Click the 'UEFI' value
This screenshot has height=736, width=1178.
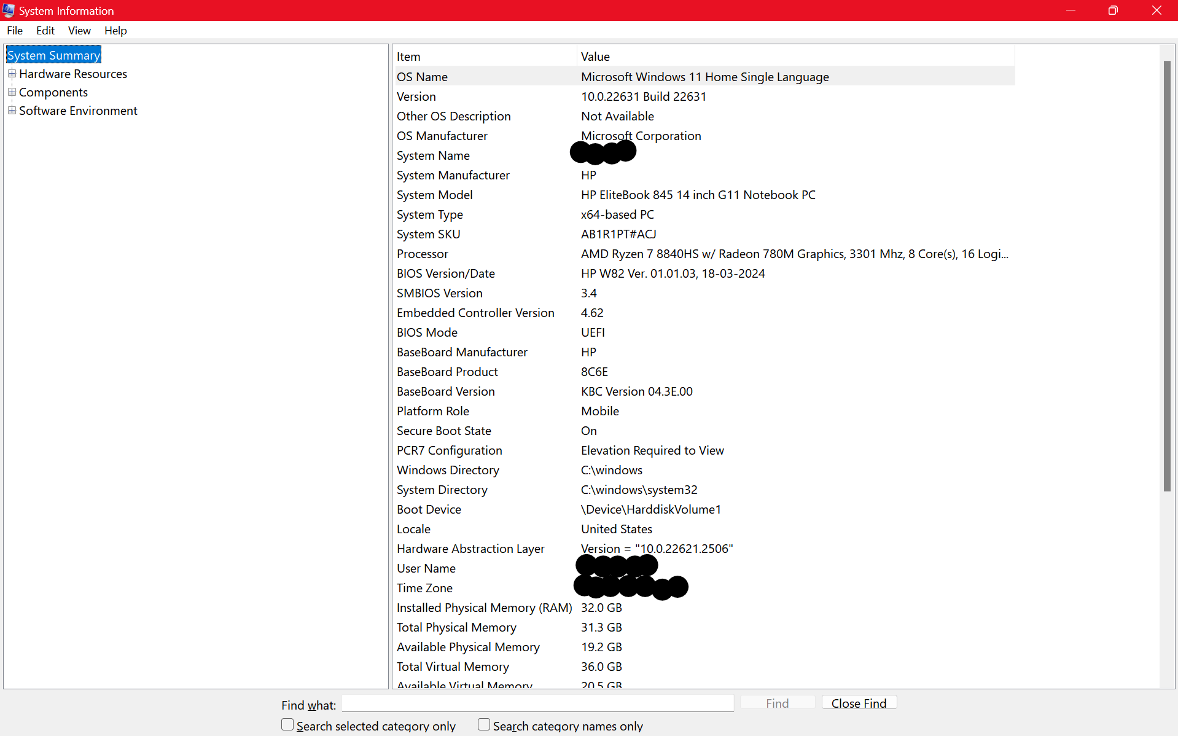[x=593, y=332]
